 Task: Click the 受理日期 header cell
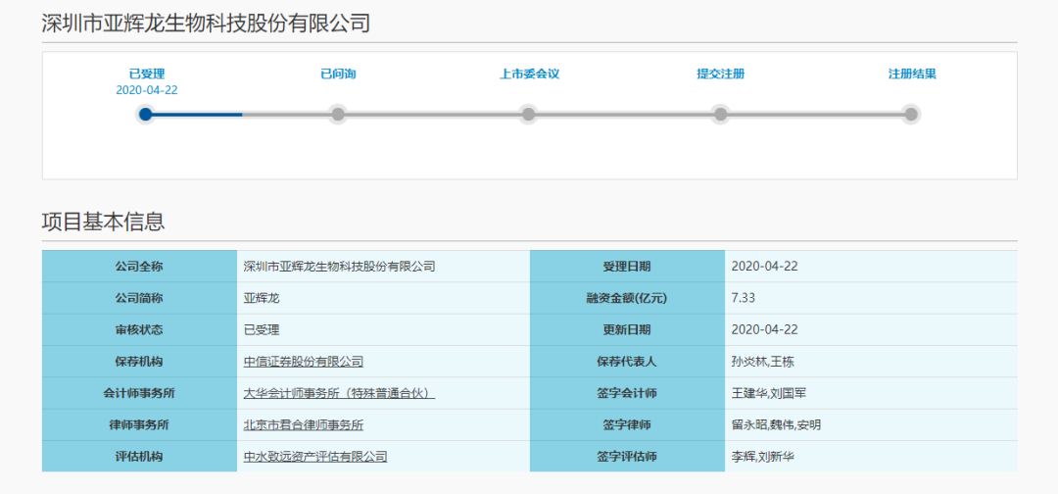[627, 267]
